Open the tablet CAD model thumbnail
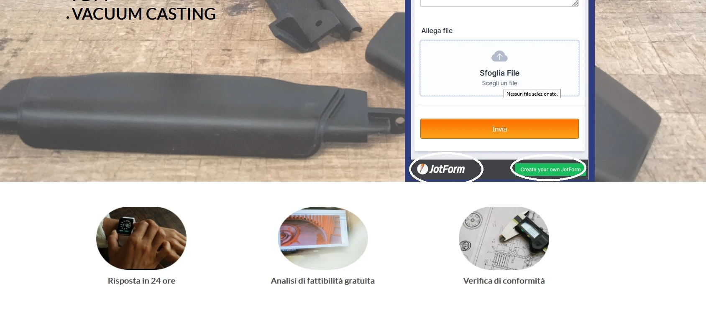The width and height of the screenshot is (706, 312). [x=323, y=238]
